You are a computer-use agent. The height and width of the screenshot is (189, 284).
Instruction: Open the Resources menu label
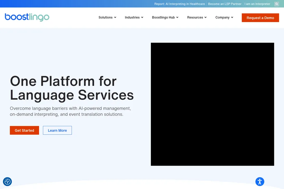195,17
